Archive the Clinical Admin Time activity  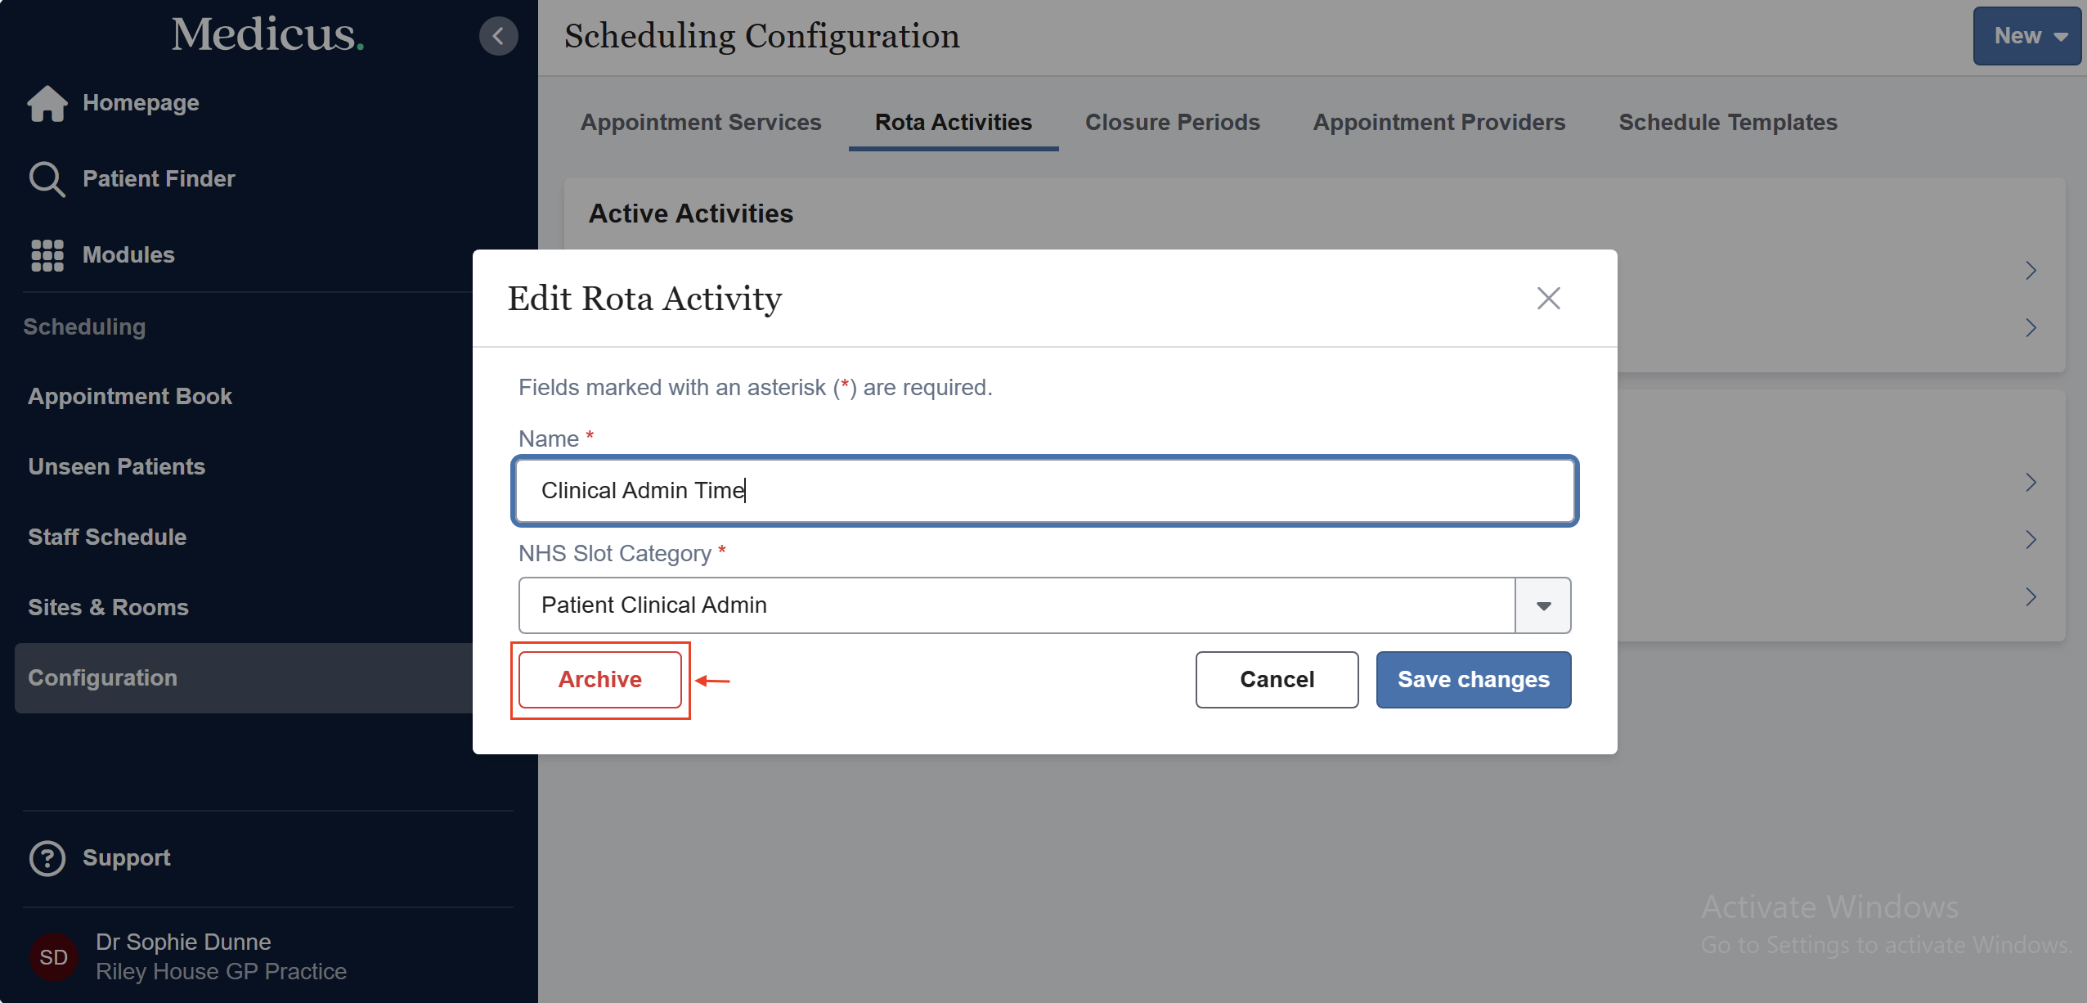tap(599, 679)
